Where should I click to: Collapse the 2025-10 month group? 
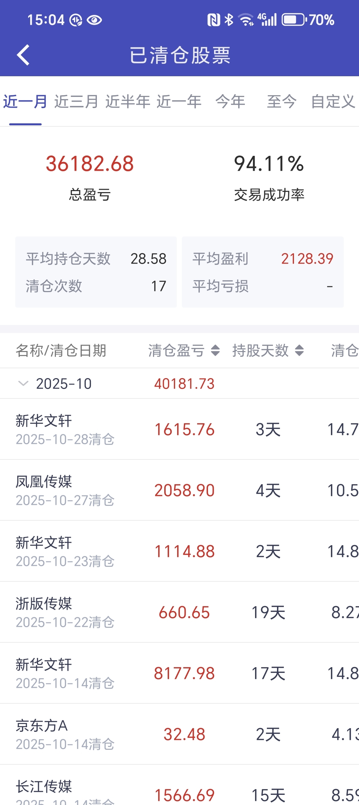tap(23, 384)
